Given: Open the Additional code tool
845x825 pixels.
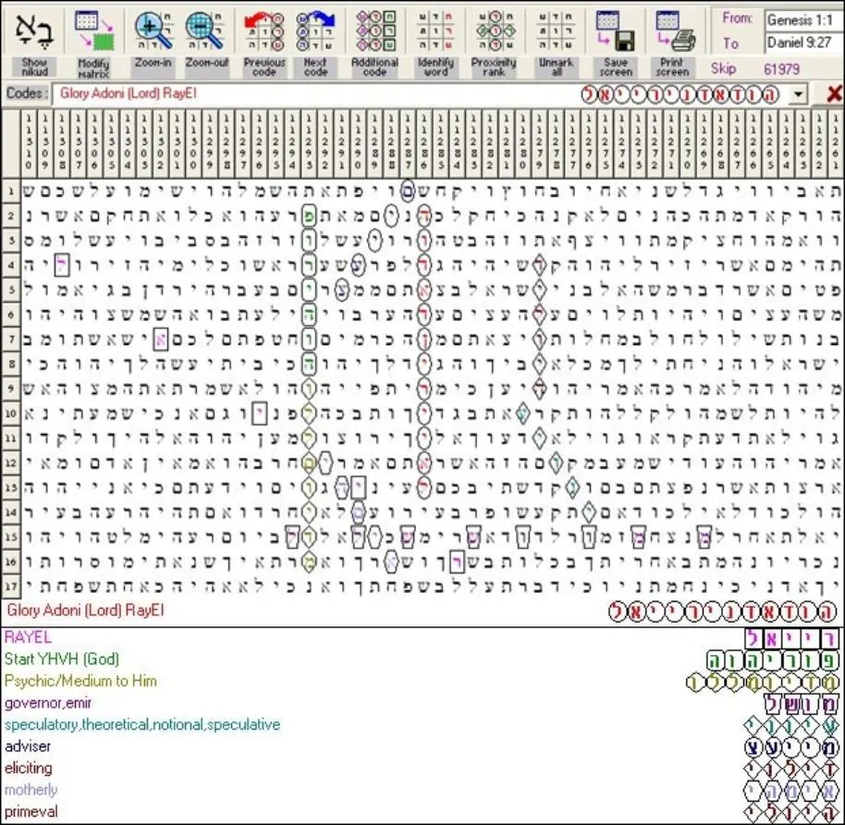Looking at the screenshot, I should [375, 31].
